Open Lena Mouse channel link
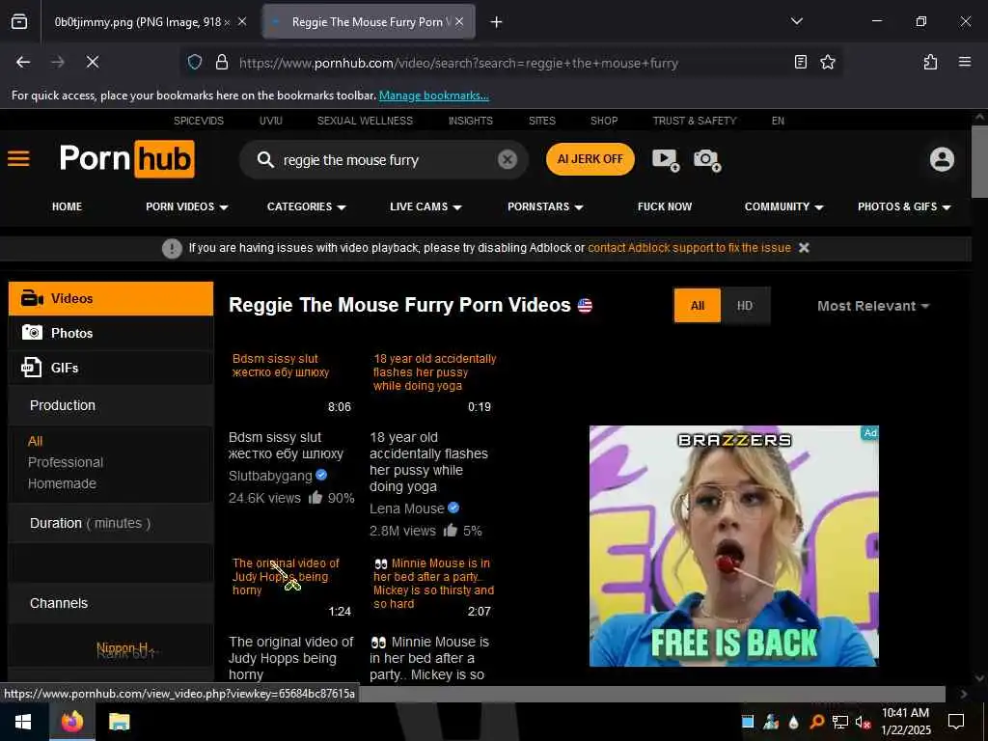The width and height of the screenshot is (988, 741). 406,508
